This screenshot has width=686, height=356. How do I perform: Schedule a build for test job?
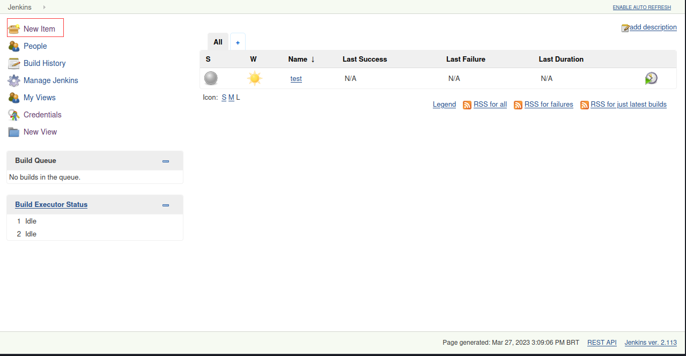click(651, 78)
